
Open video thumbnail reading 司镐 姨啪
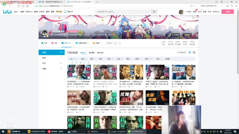(x=79, y=72)
